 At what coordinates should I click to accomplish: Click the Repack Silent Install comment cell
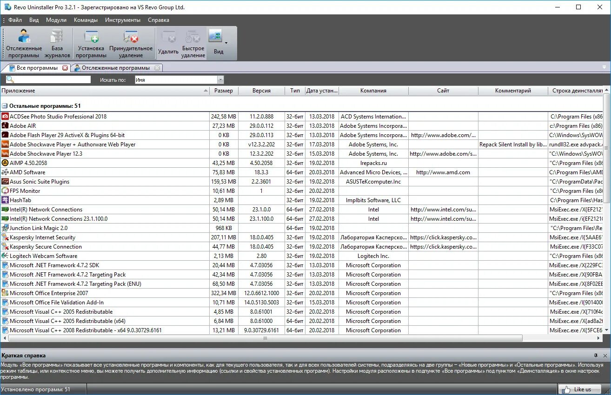pyautogui.click(x=513, y=145)
